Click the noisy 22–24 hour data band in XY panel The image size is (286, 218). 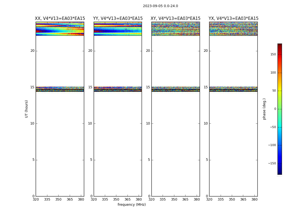point(176,29)
